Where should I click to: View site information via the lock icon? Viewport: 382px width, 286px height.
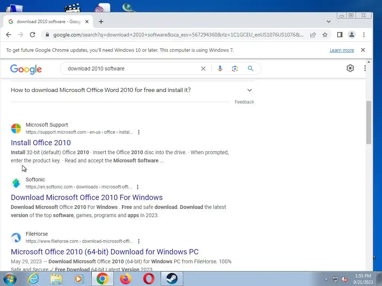[47, 35]
